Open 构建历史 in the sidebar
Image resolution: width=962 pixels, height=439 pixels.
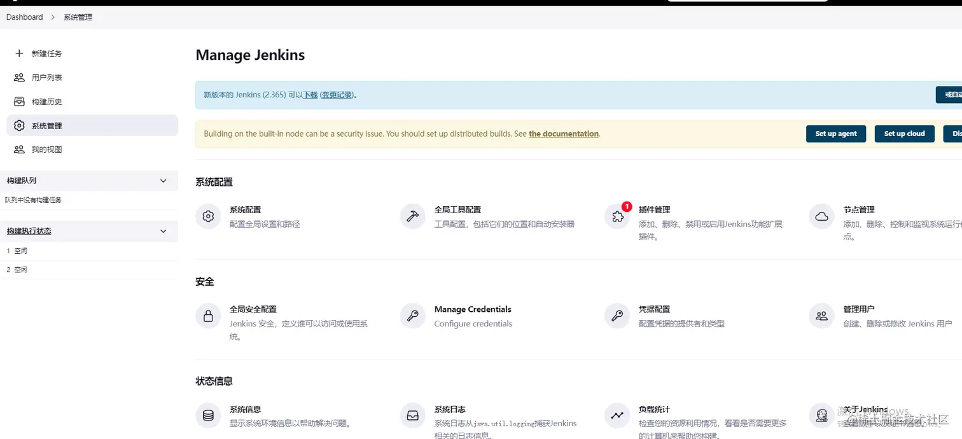47,102
